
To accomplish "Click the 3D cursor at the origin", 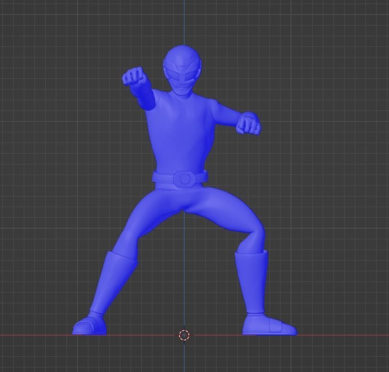I will [184, 335].
